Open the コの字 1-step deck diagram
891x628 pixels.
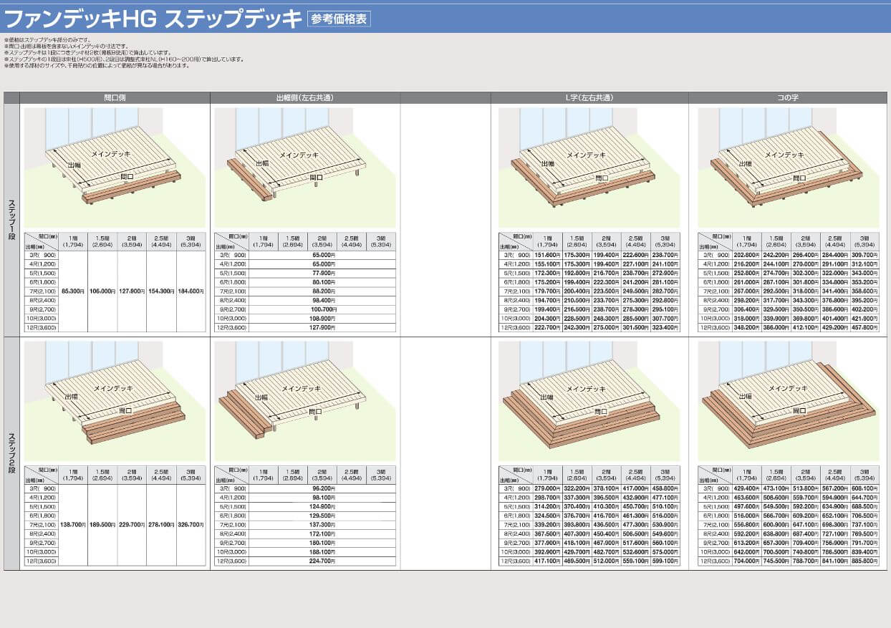click(x=788, y=168)
